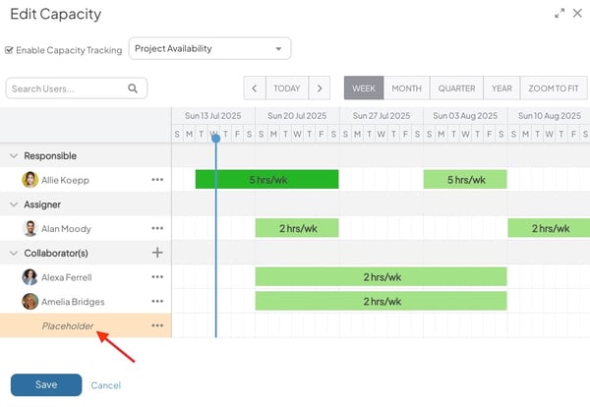Add a collaborator with the plus icon
The height and width of the screenshot is (407, 590).
coord(157,253)
